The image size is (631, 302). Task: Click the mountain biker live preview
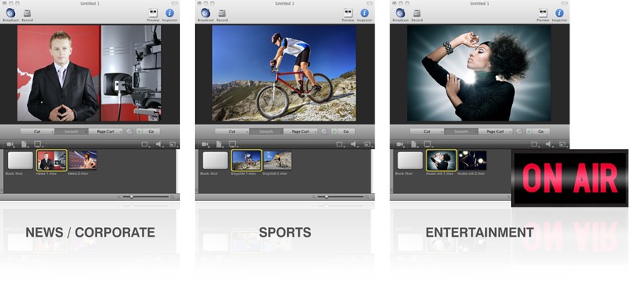click(x=284, y=73)
